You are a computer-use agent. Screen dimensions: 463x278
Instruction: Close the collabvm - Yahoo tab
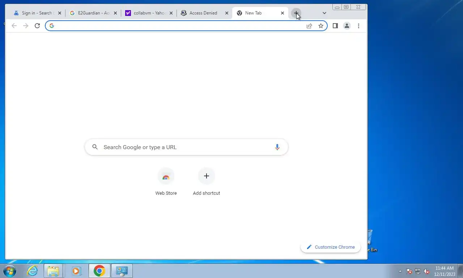pyautogui.click(x=171, y=13)
